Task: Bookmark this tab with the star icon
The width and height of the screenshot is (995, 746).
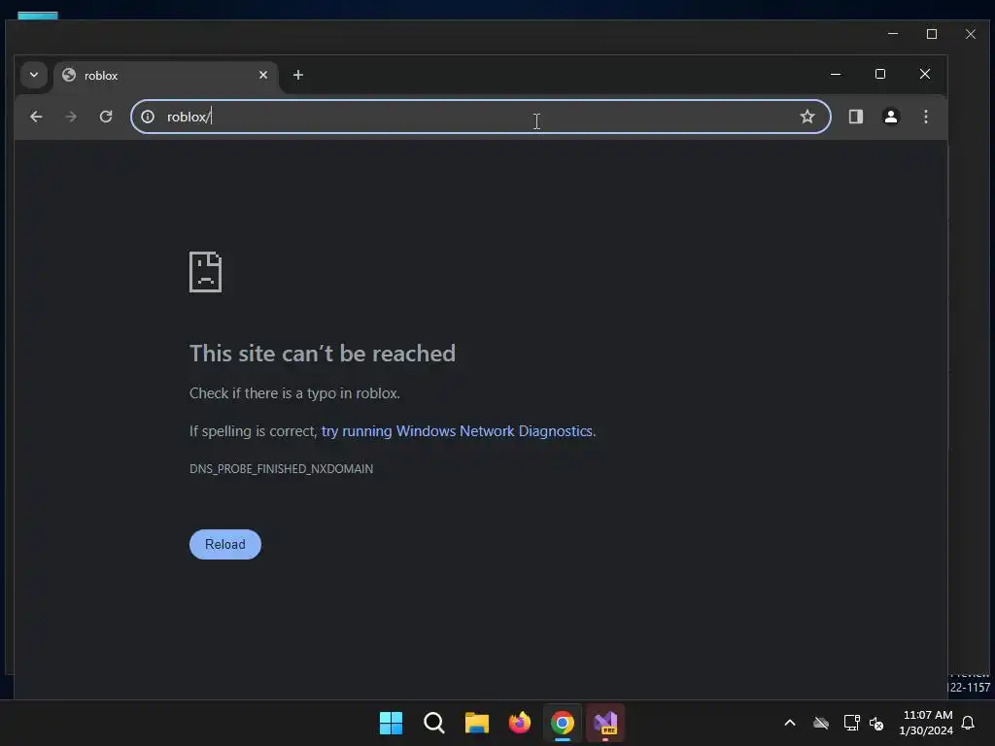Action: click(807, 117)
